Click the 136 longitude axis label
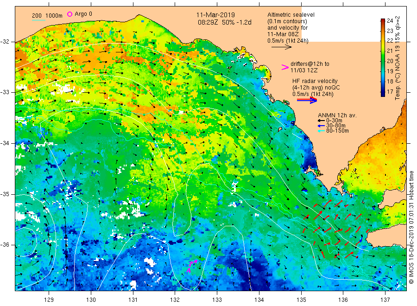Screen dimensions: 417x306 point(343,300)
